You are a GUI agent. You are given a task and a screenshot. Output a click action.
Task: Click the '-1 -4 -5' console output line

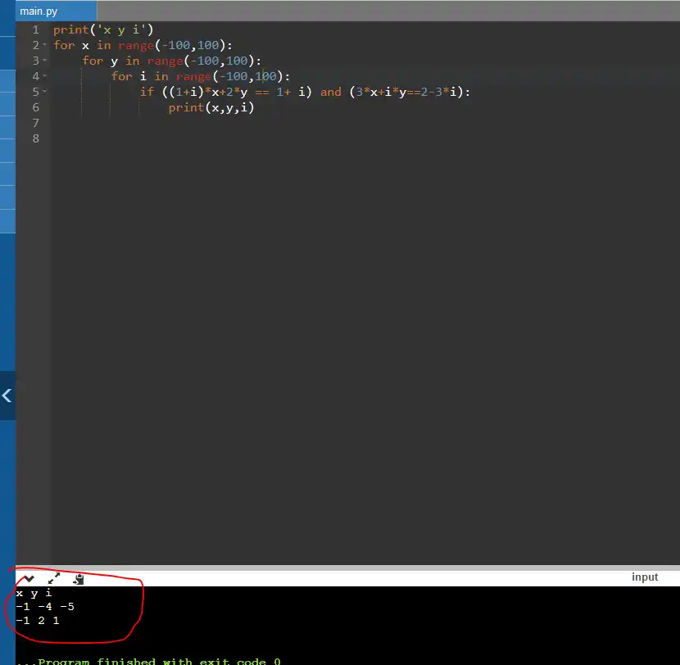tap(45, 607)
